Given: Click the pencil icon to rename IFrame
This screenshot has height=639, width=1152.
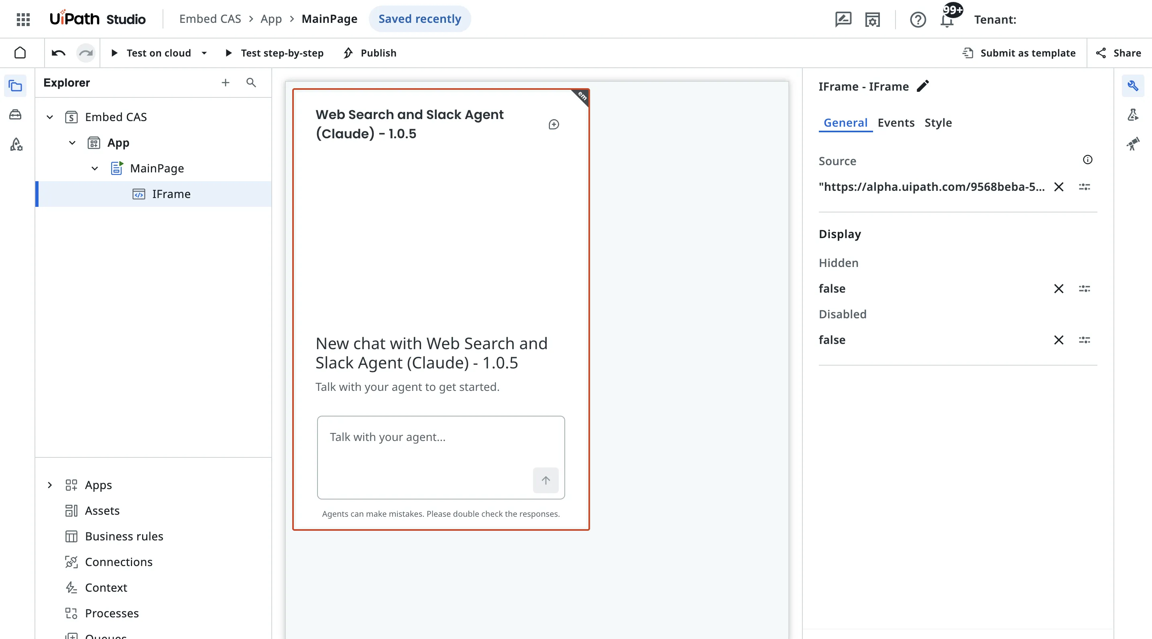Looking at the screenshot, I should 922,86.
